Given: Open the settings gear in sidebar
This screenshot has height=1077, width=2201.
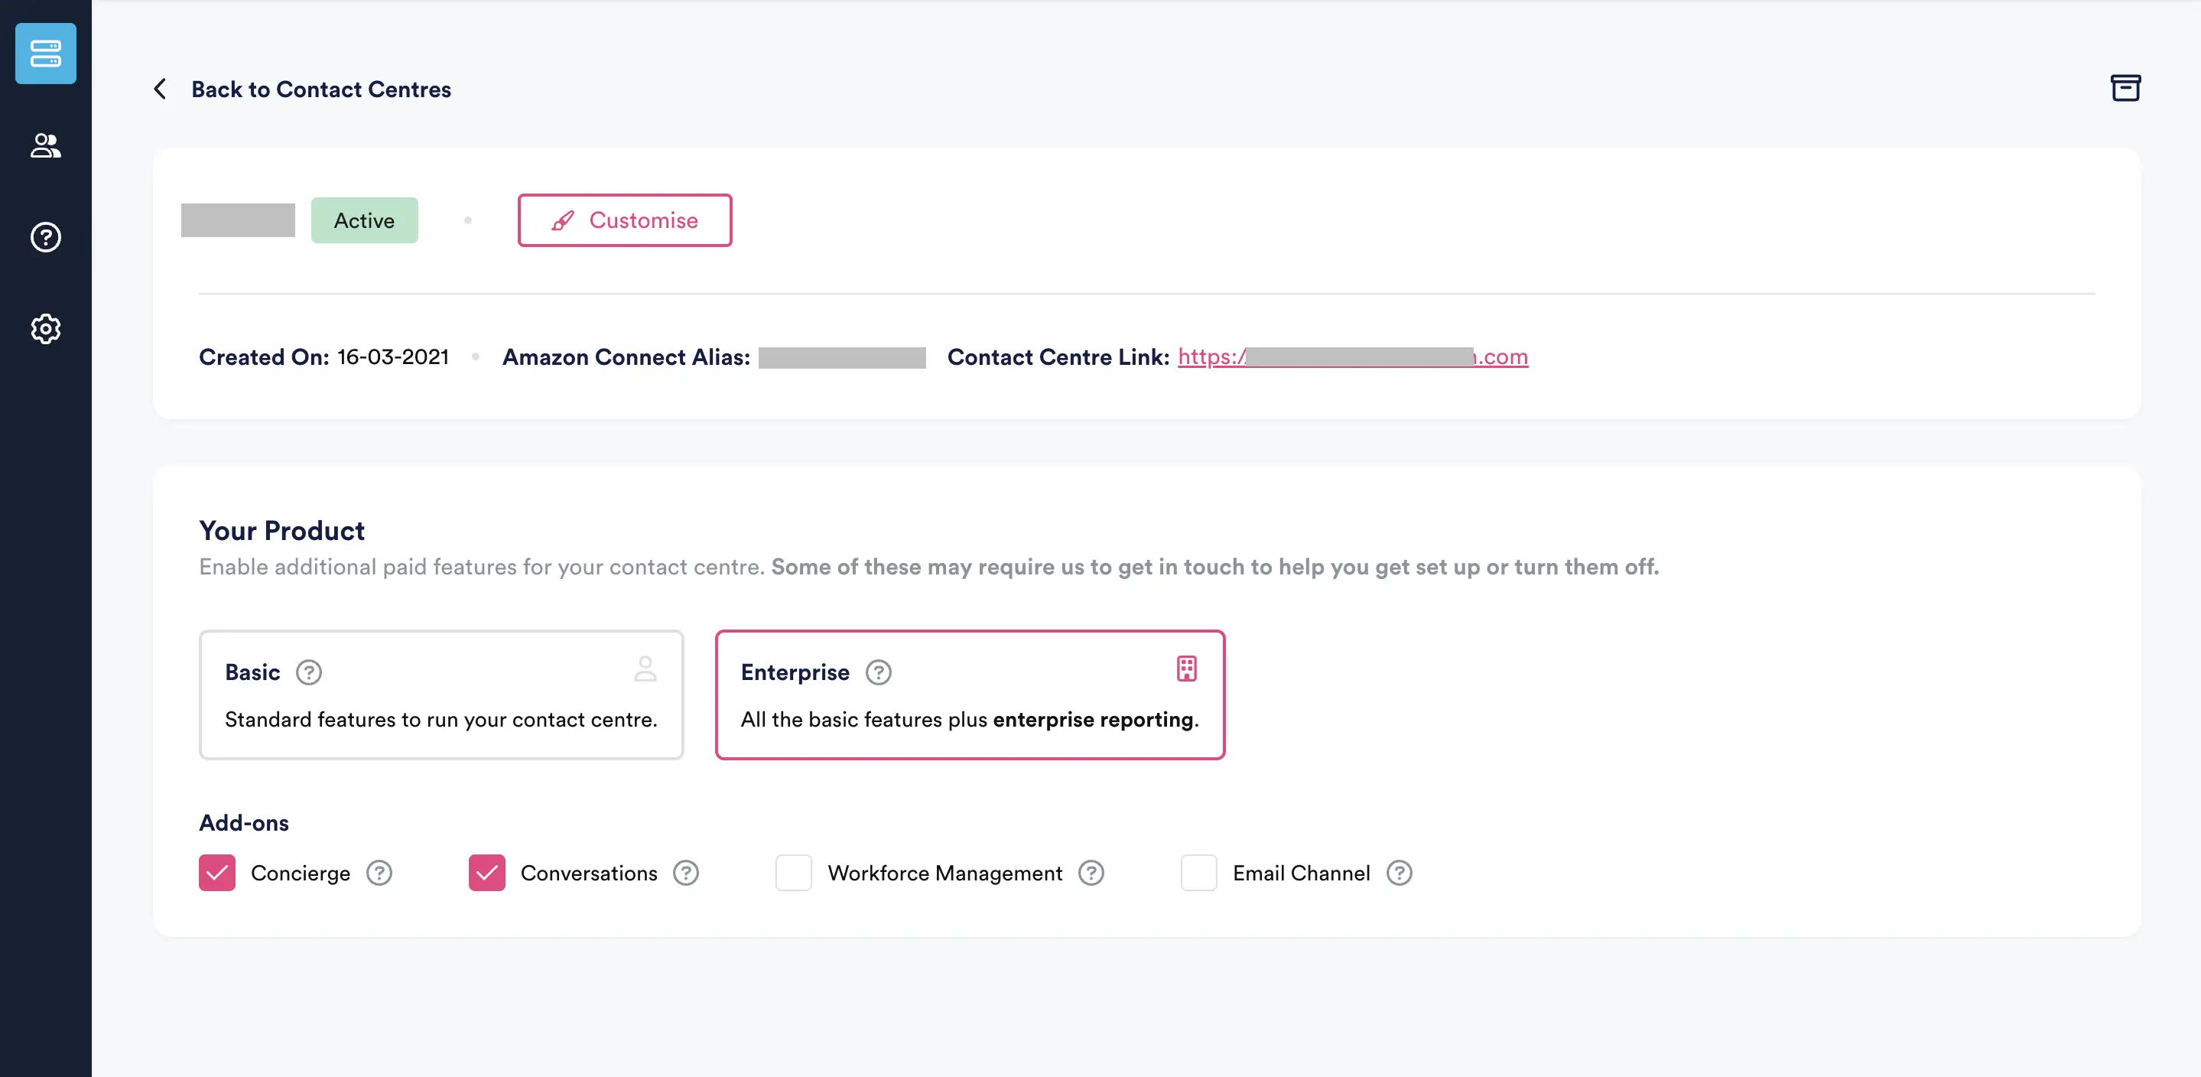Looking at the screenshot, I should point(45,328).
